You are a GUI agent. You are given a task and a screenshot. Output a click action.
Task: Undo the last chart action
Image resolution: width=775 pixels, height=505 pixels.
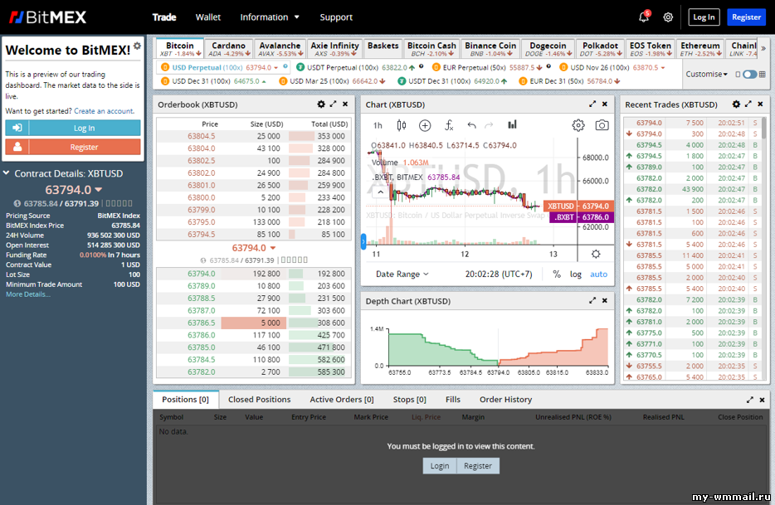pyautogui.click(x=471, y=125)
